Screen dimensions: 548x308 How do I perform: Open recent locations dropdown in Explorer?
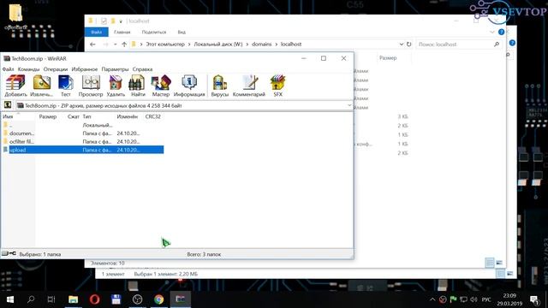[x=115, y=44]
